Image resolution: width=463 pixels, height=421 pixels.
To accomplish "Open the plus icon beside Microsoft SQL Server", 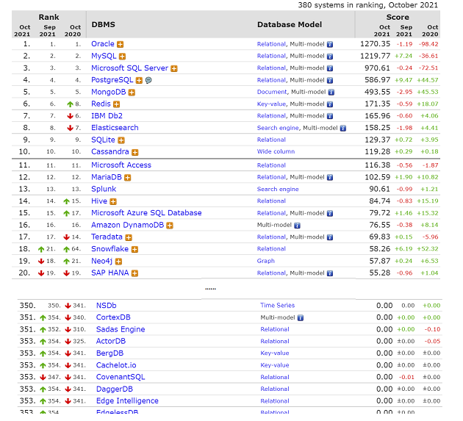I will [174, 68].
